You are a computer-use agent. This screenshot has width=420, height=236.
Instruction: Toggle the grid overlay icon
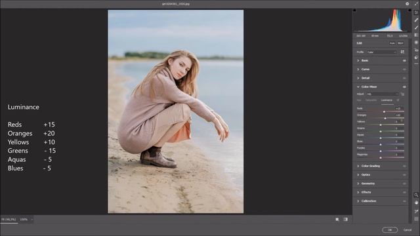pyautogui.click(x=416, y=219)
